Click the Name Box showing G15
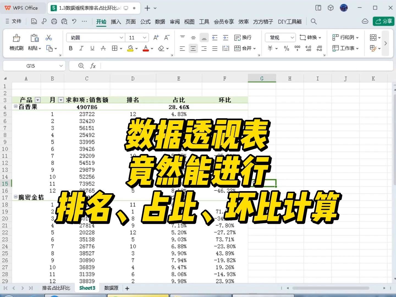The image size is (396, 297). pos(31,66)
